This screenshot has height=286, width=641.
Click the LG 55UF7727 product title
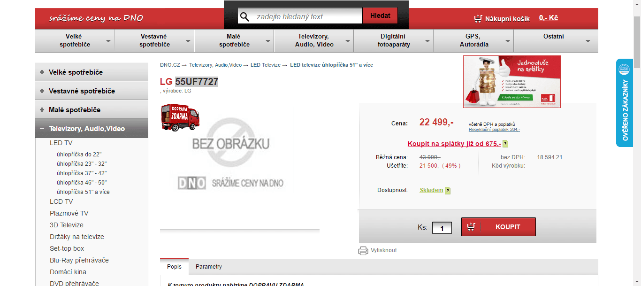click(x=189, y=82)
